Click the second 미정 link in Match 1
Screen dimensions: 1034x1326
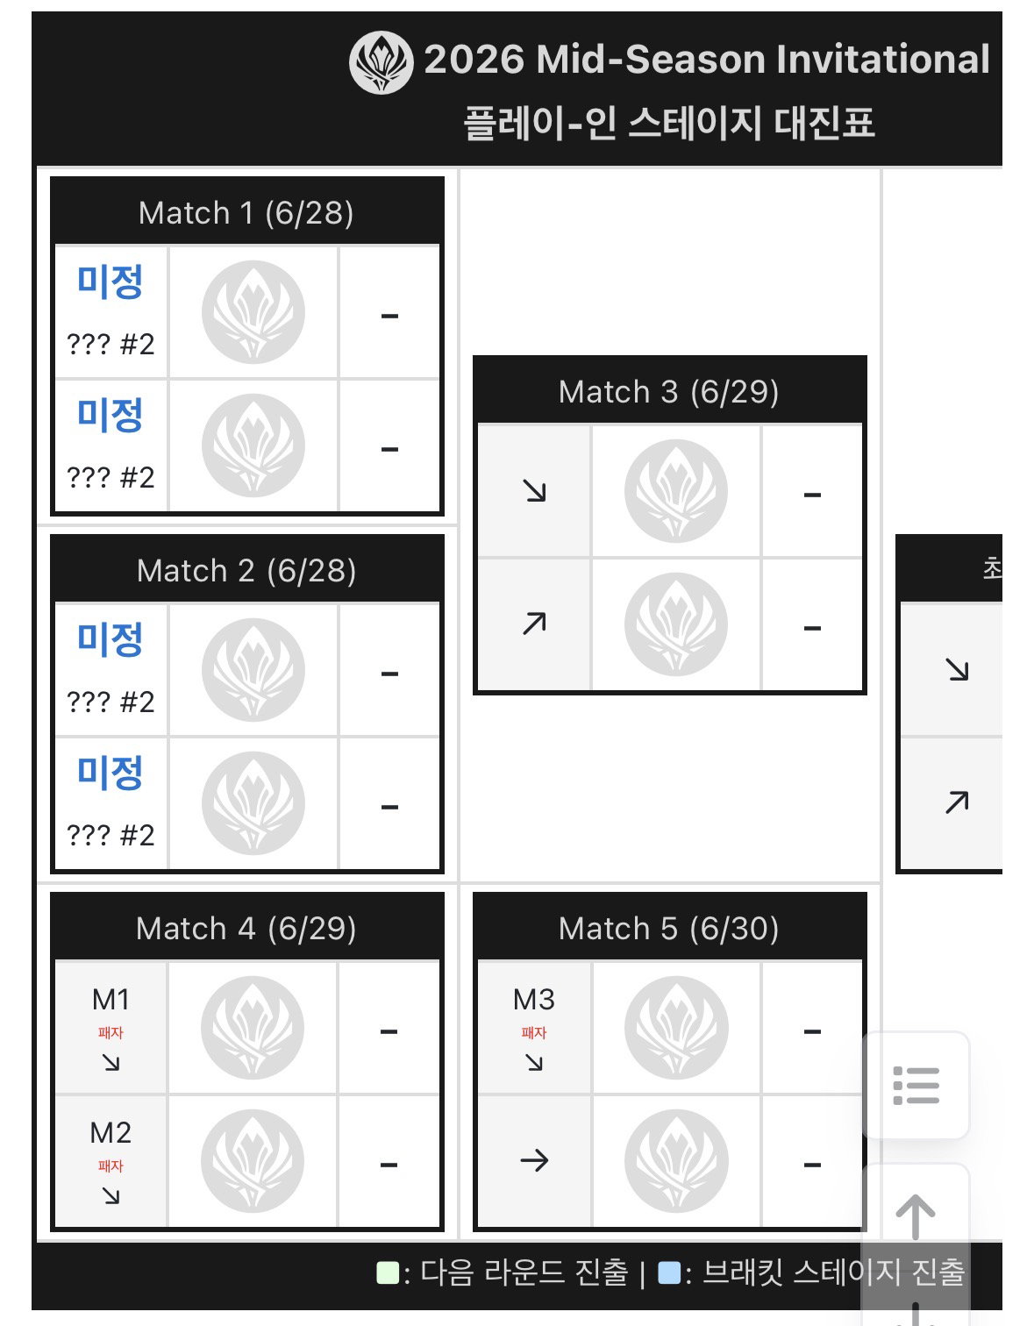tap(111, 415)
